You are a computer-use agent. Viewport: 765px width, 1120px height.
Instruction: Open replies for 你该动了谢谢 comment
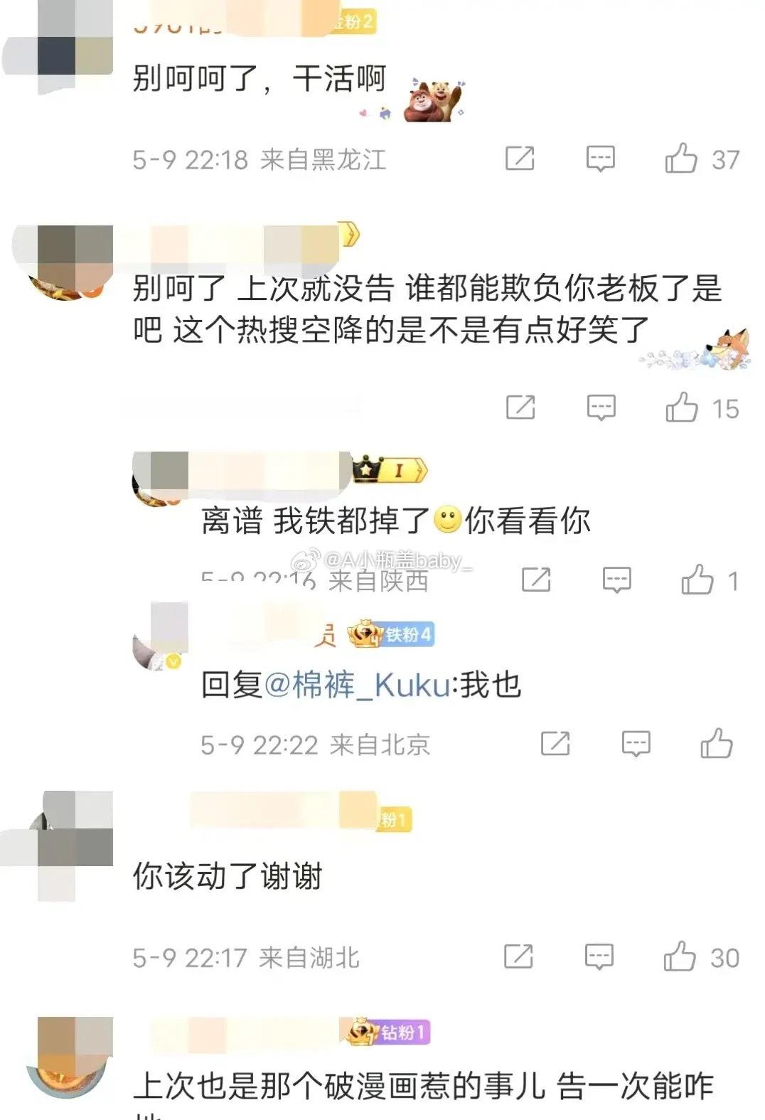tap(599, 956)
